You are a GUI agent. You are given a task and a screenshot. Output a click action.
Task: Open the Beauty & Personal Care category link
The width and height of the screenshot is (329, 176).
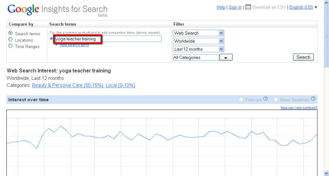[67, 85]
